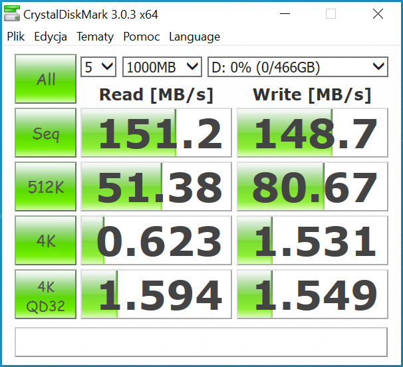Start the 512K benchmark test
This screenshot has width=403, height=367.
(x=45, y=187)
